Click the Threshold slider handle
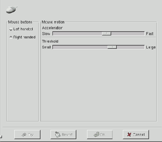Viewport: 162px width, 142px height. [x=112, y=47]
